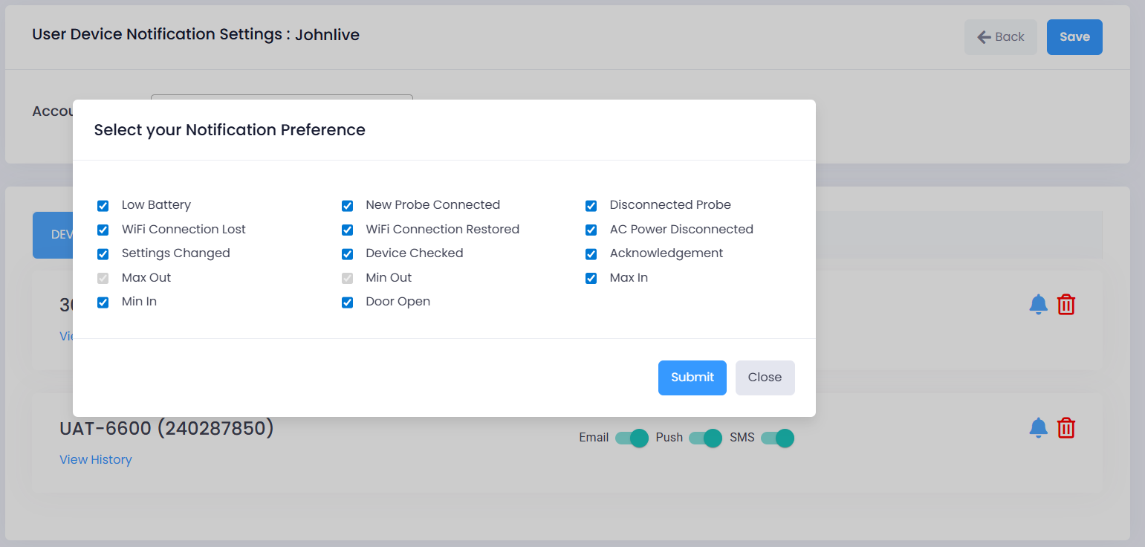Toggle the Door Open checkbox
1145x547 pixels.
tap(347, 302)
